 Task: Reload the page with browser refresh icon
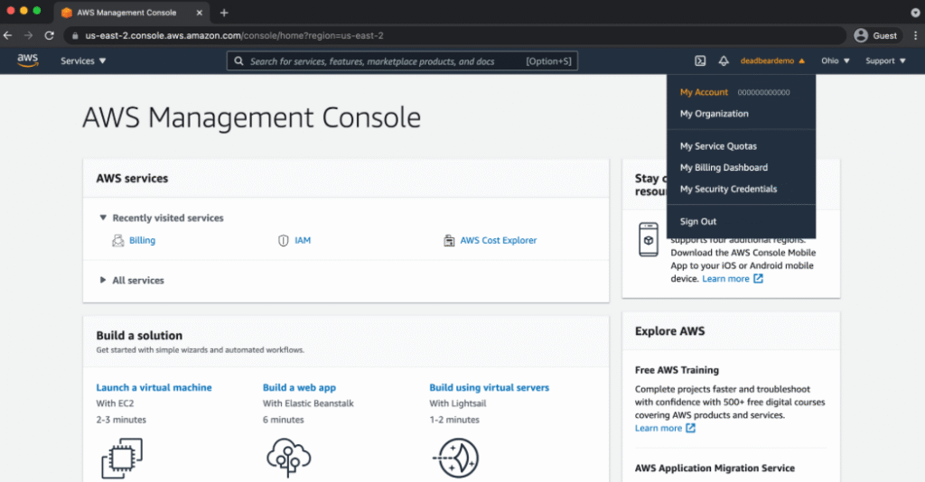click(50, 35)
